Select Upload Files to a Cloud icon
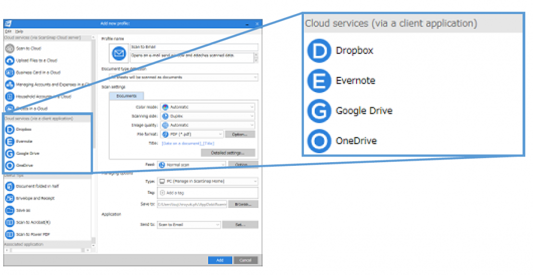533x275 pixels. pyautogui.click(x=9, y=60)
